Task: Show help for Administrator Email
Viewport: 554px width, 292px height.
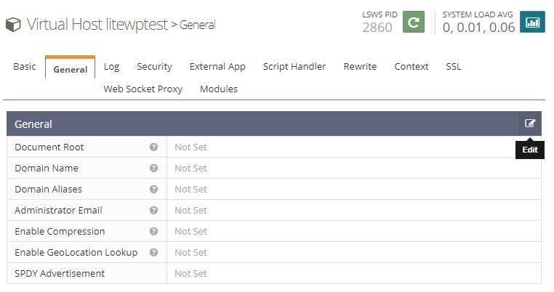Action: point(153,210)
